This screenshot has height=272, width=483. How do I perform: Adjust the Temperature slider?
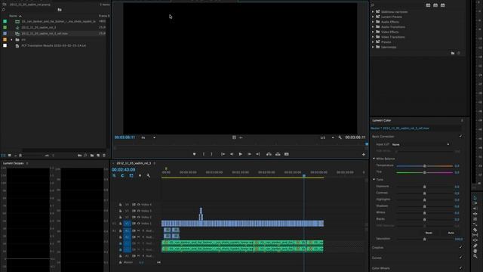(424, 166)
